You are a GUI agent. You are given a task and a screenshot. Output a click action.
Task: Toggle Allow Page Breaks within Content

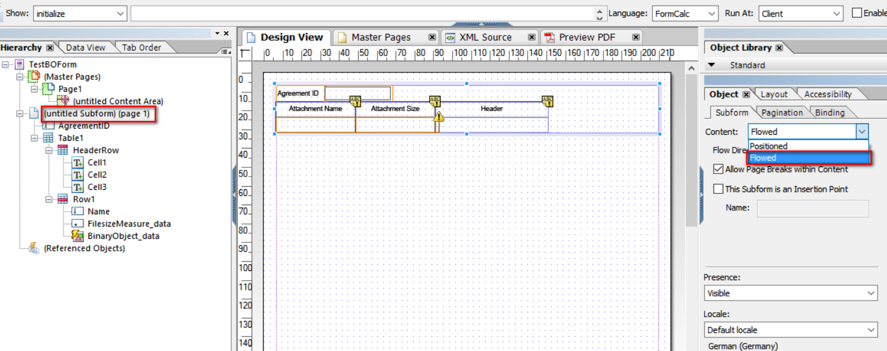click(x=718, y=169)
